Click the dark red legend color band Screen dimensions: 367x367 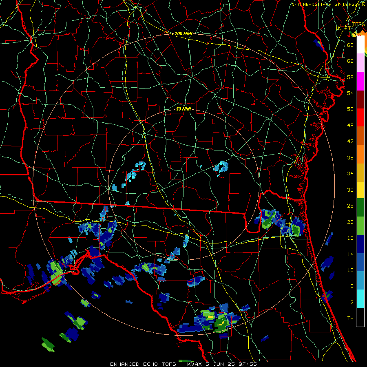(x=360, y=99)
